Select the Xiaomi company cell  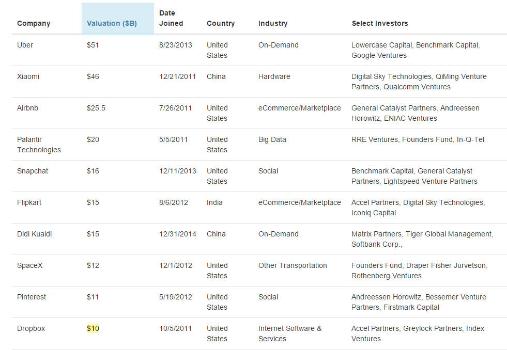(28, 76)
